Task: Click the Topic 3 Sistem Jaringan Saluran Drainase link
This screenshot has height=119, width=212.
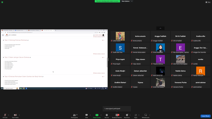Action: (17, 57)
